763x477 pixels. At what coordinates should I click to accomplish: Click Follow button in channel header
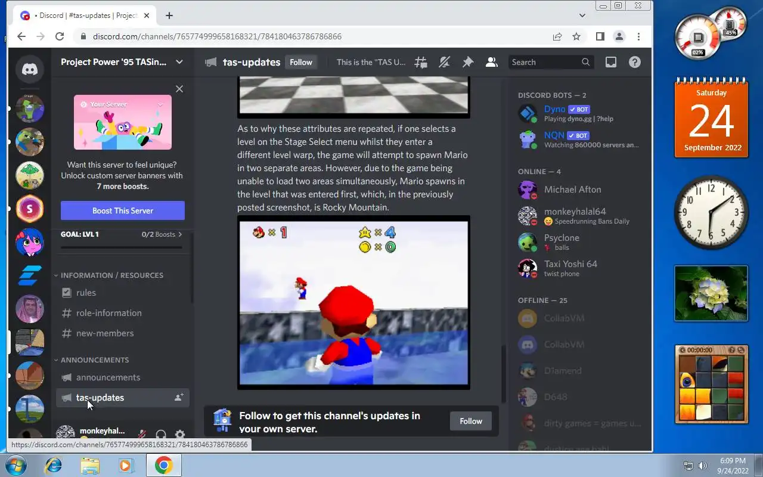click(x=301, y=62)
